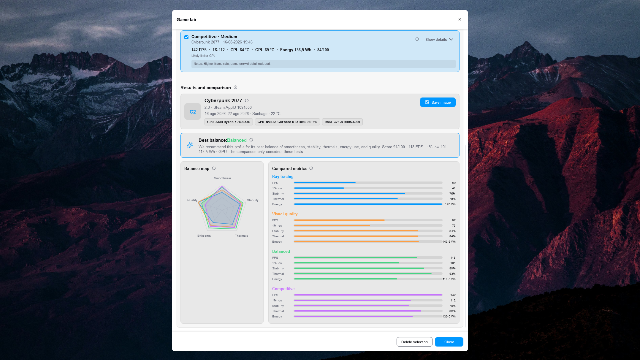This screenshot has width=640, height=360.
Task: Click the Competitive profile notes field
Action: (323, 64)
